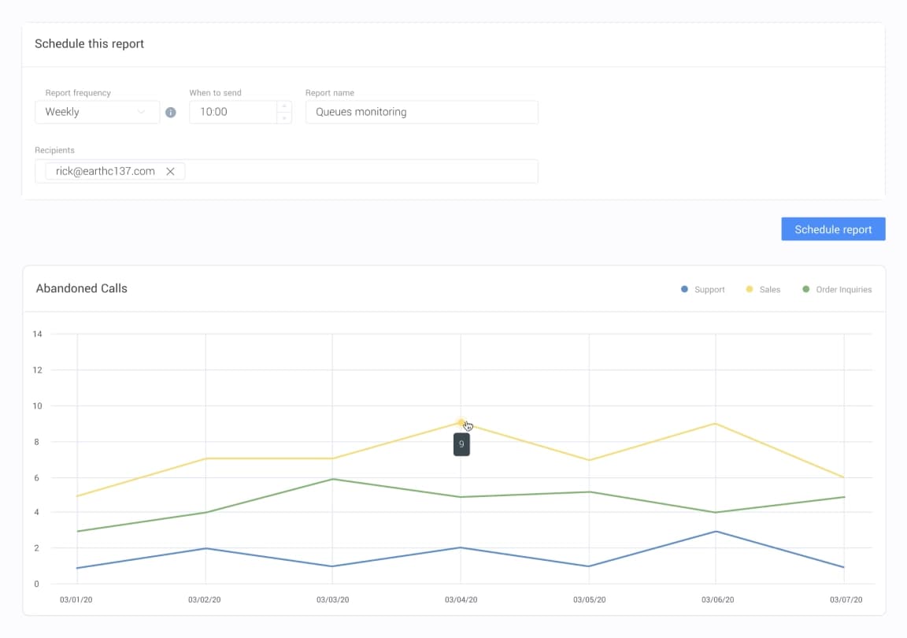The image size is (907, 638).
Task: Click the 03/05/20 axis label
Action: click(x=590, y=599)
